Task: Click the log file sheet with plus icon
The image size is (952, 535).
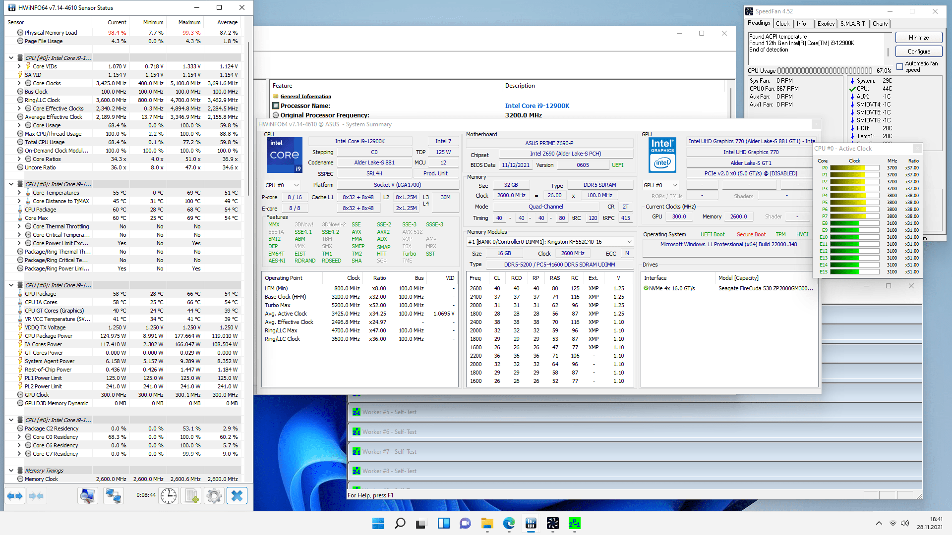Action: (191, 496)
